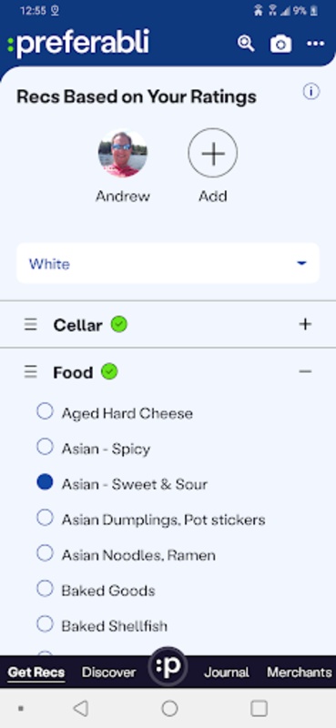Expand the Cellar section with plus
The width and height of the screenshot is (336, 728).
tap(305, 324)
